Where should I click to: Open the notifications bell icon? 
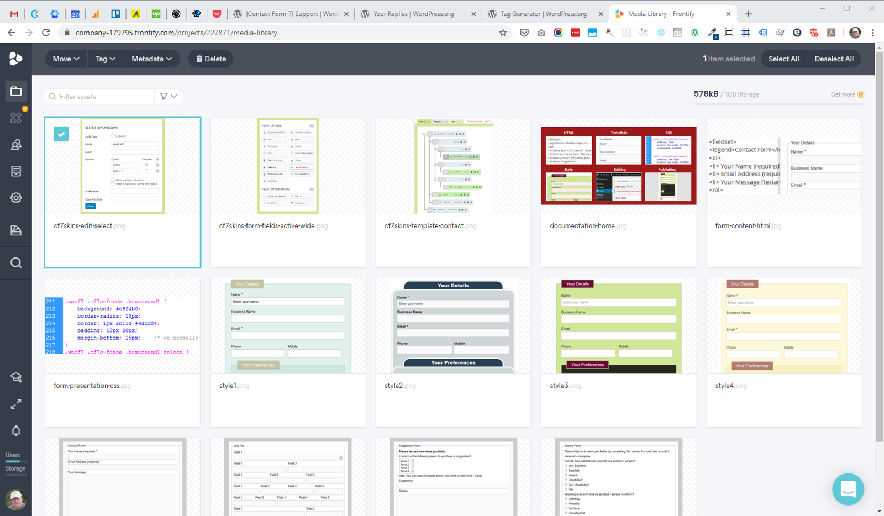tap(16, 430)
